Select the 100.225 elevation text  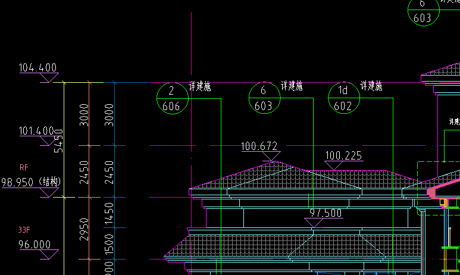tap(343, 155)
